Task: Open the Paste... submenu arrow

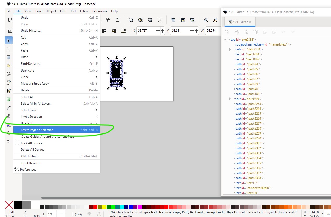Action: click(x=96, y=57)
